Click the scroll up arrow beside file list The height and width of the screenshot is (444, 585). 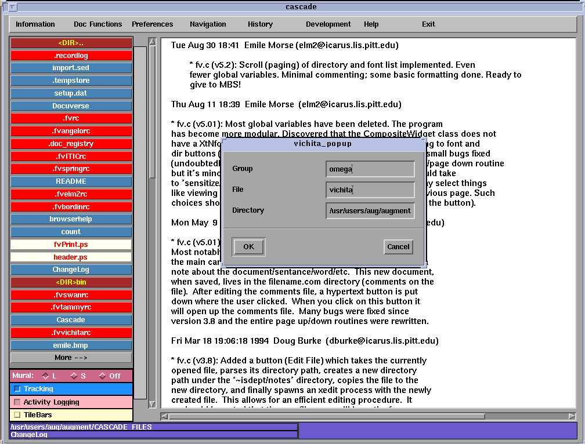pos(152,42)
